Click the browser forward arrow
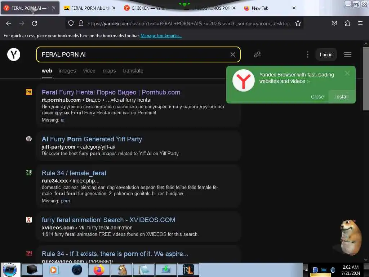This screenshot has height=277, width=369. (22, 23)
